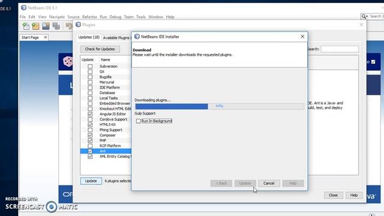The width and height of the screenshot is (384, 216).
Task: Uncheck the Angular JS Editor checkbox
Action: 90,114
